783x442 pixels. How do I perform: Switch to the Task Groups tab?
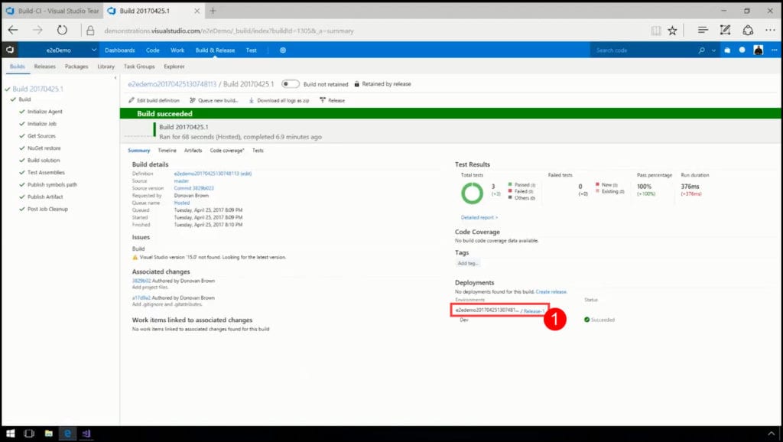pos(139,67)
